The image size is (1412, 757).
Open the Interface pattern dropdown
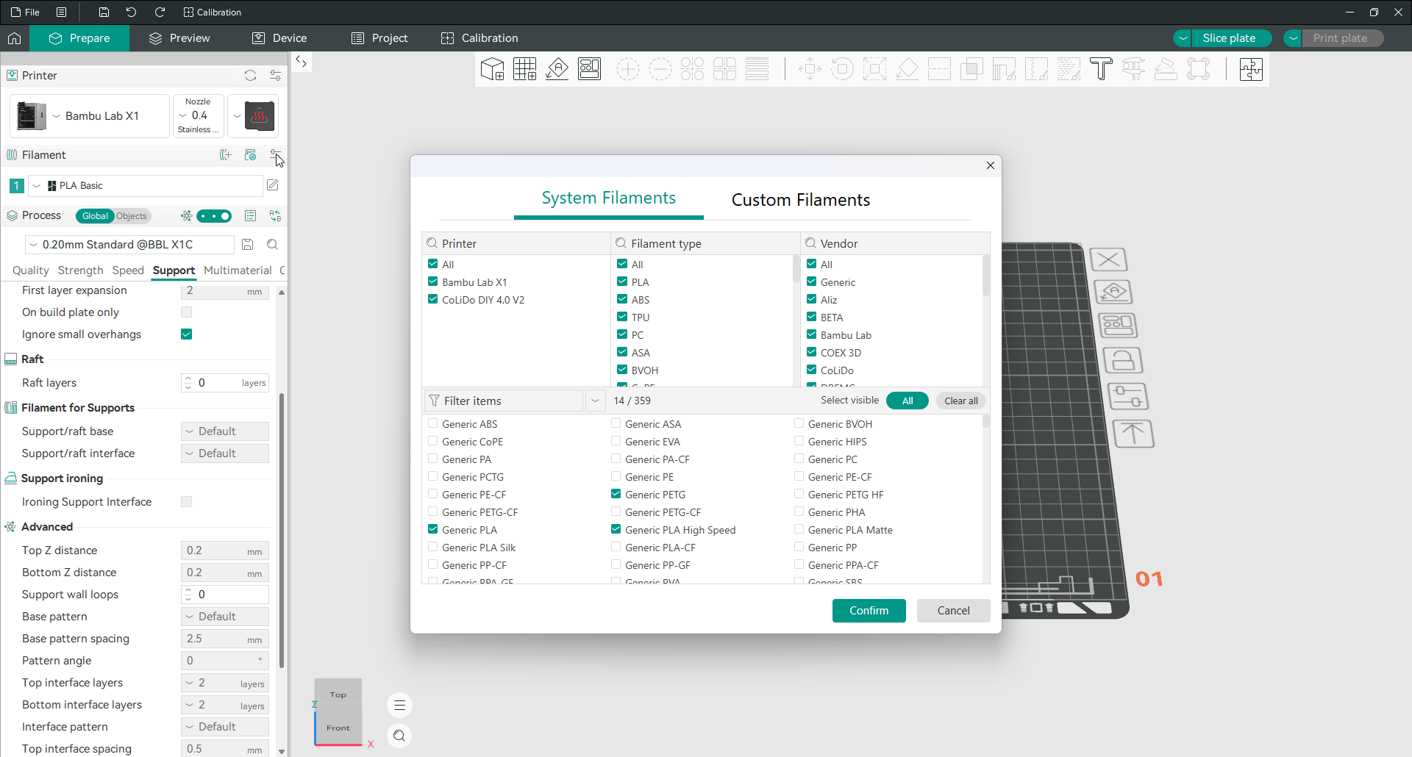click(225, 727)
